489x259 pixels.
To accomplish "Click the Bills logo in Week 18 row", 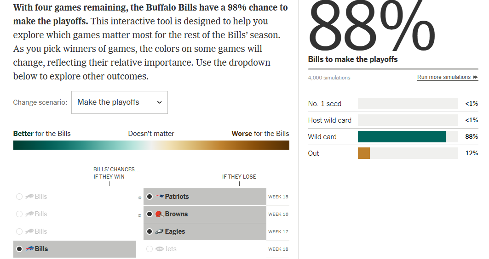I will [29, 249].
